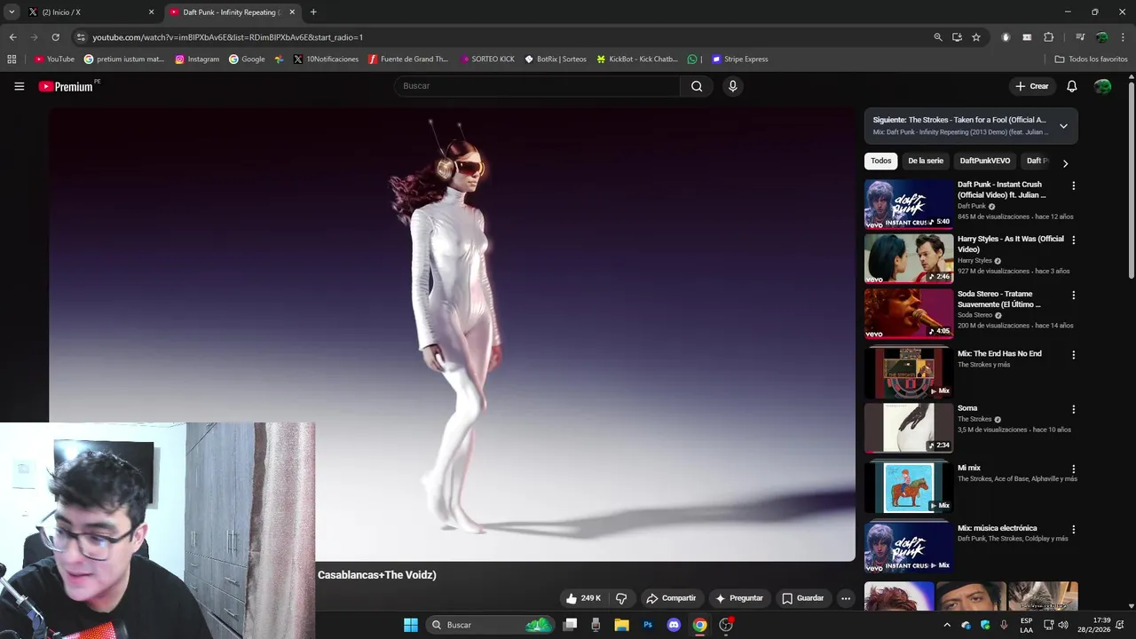Open the YouTube account avatar menu

(1103, 86)
